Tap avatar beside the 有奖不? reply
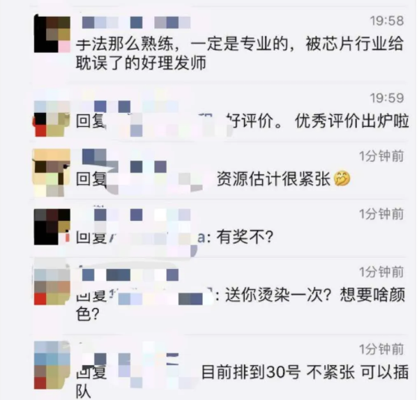 [52, 226]
